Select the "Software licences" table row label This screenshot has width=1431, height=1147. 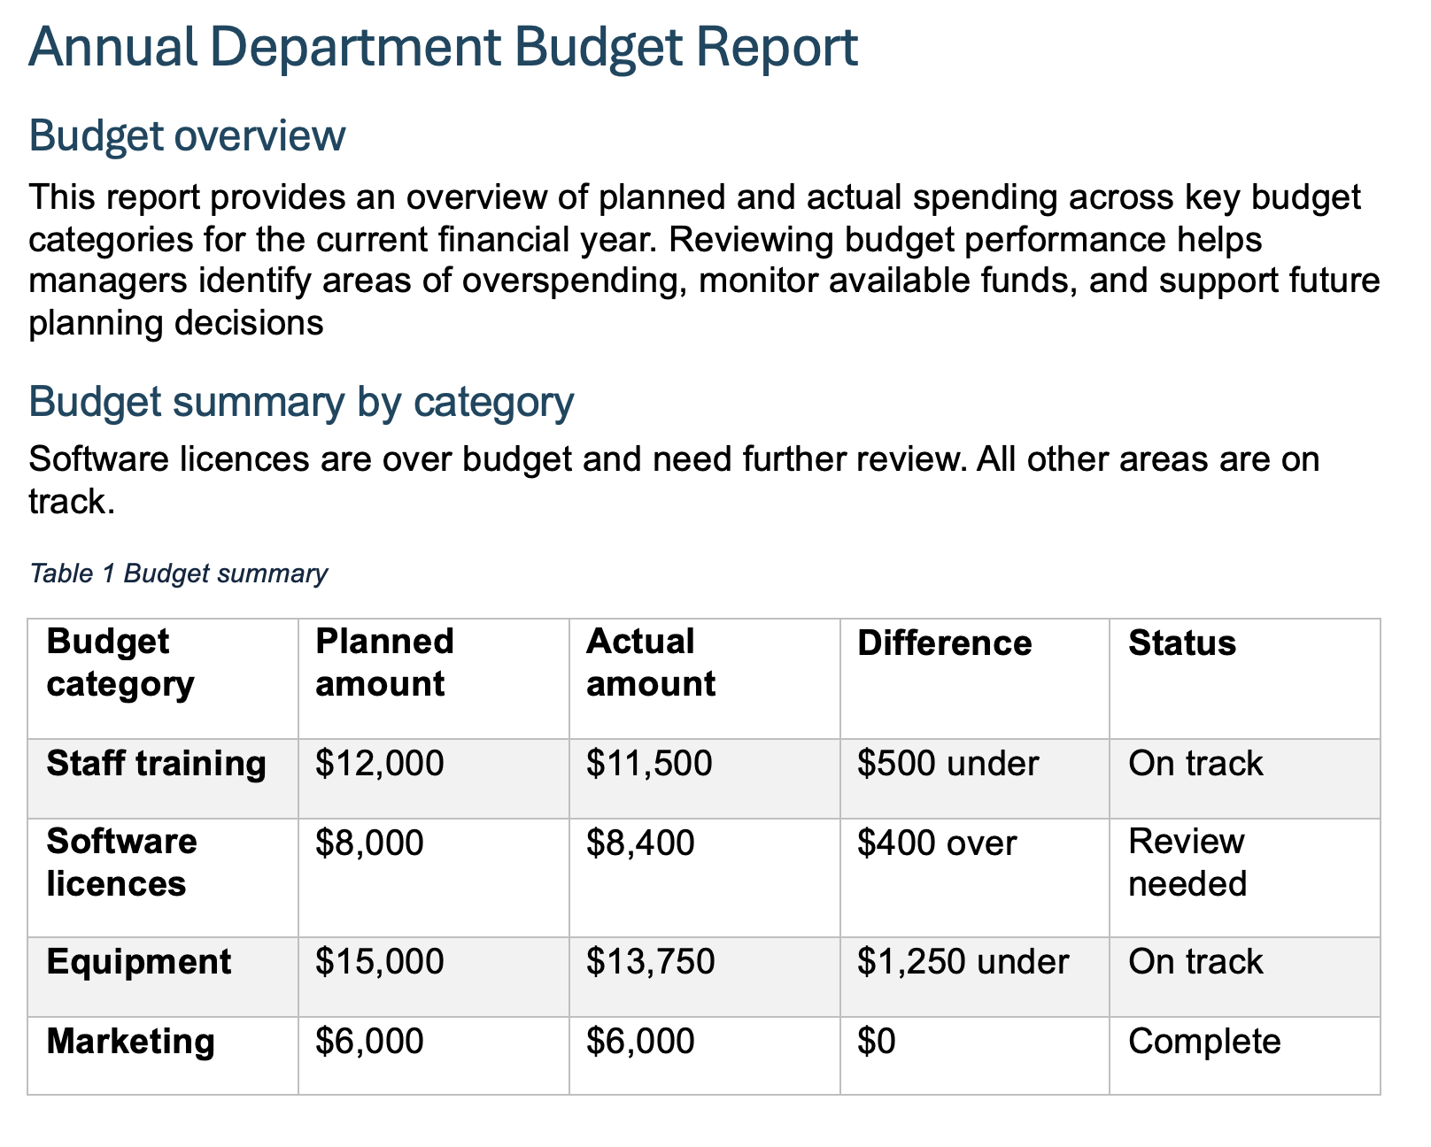[163, 878]
